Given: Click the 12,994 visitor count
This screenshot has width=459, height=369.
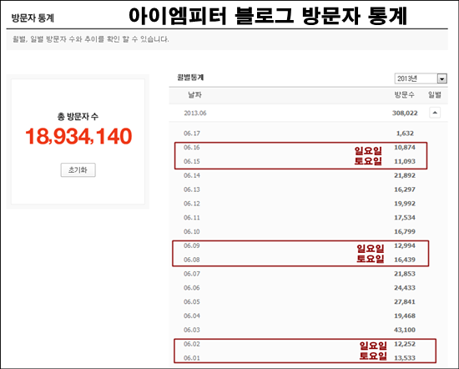Looking at the screenshot, I should [x=405, y=245].
